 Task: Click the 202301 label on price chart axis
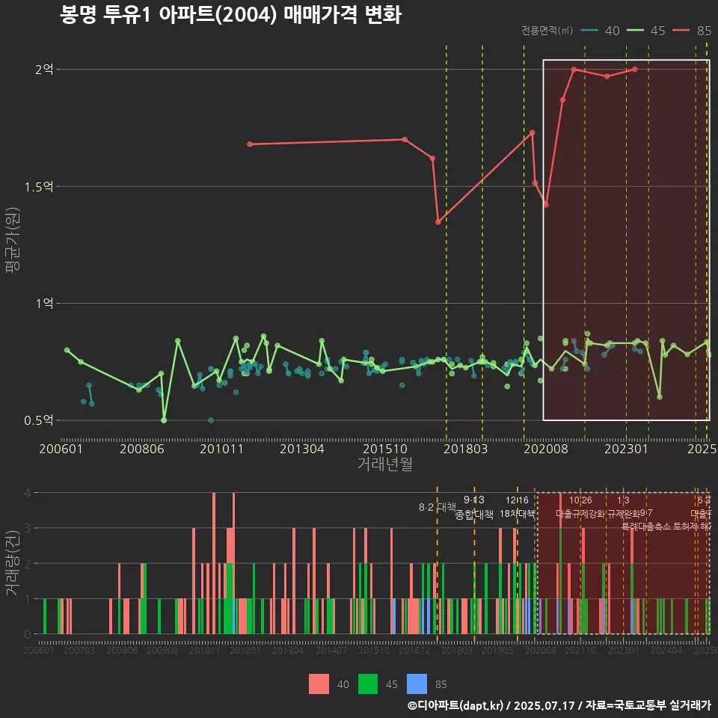[x=627, y=449]
